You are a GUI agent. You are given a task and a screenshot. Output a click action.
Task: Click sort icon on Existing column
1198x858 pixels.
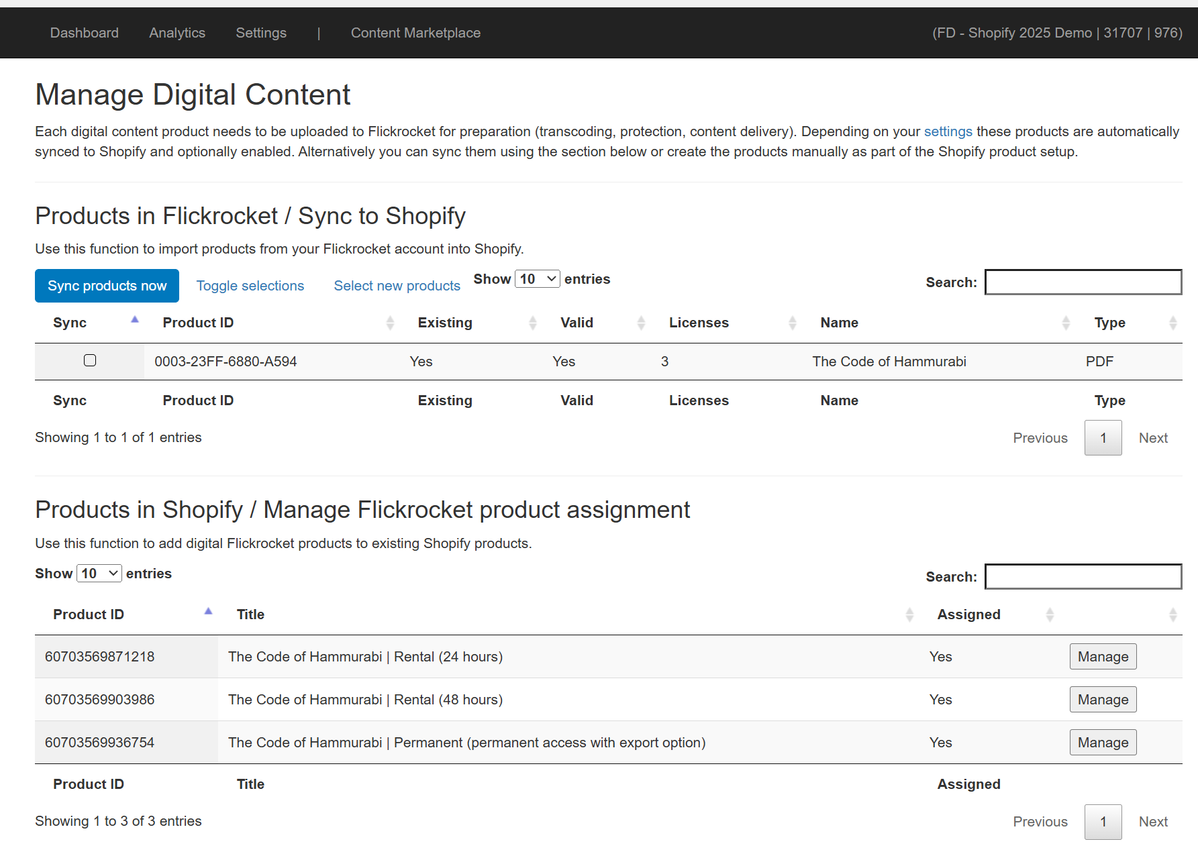(532, 323)
